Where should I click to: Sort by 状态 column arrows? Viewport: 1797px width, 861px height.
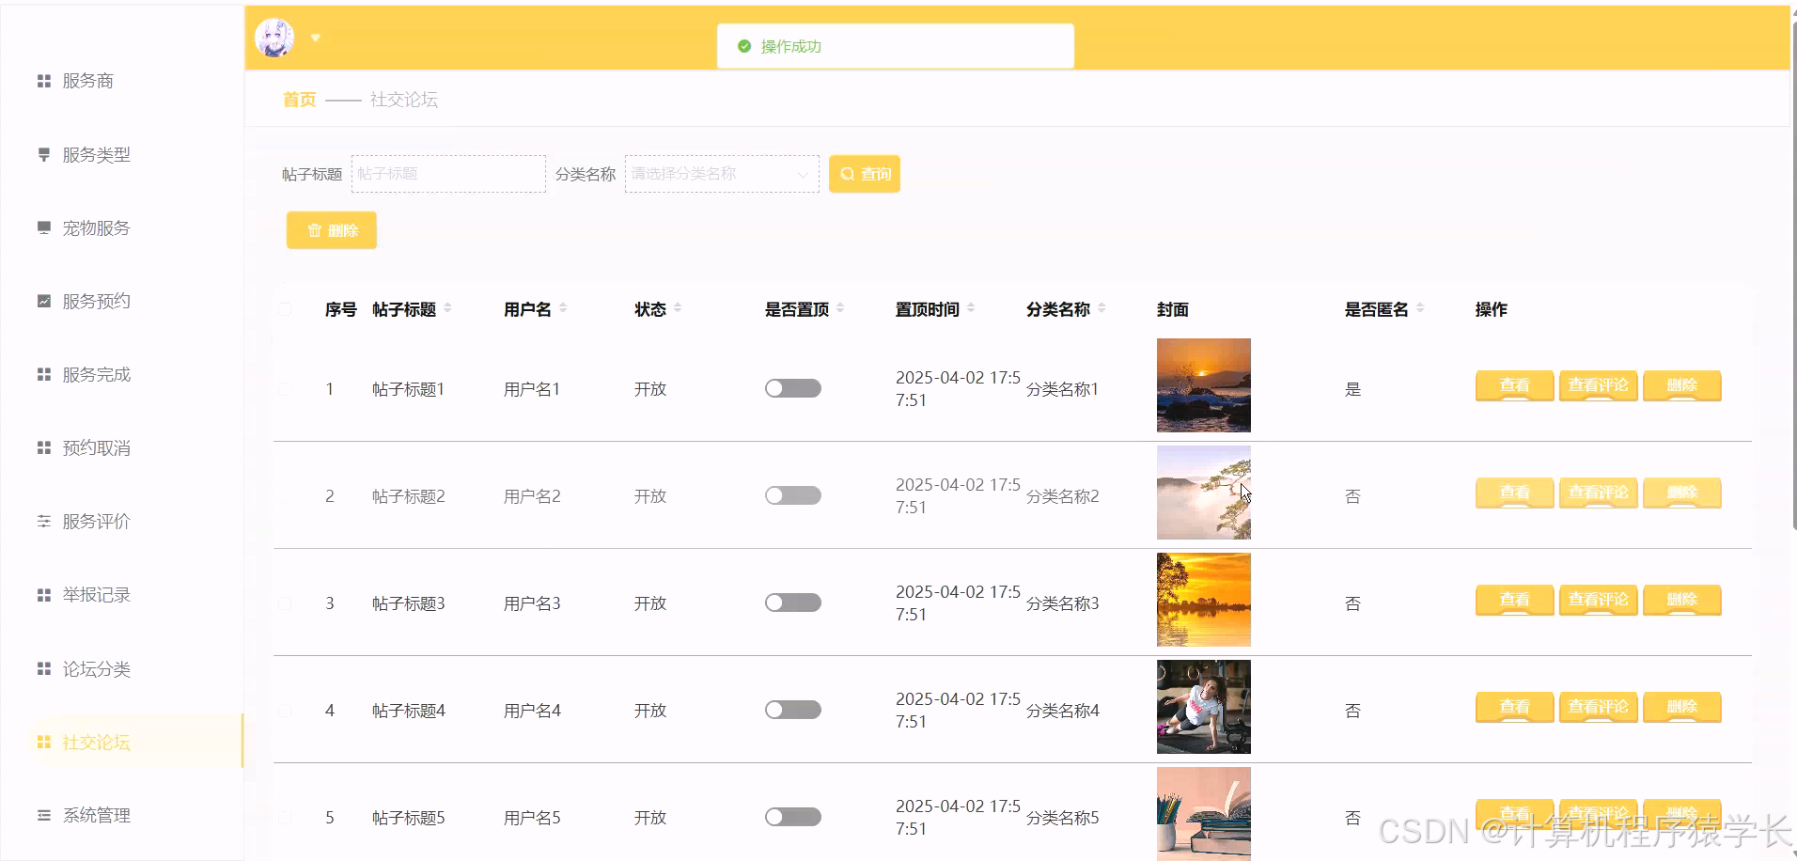(x=678, y=308)
